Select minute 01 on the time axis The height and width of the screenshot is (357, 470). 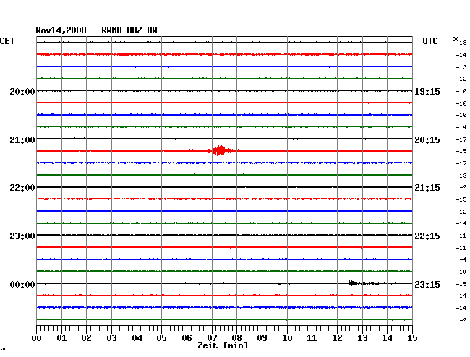coord(61,337)
